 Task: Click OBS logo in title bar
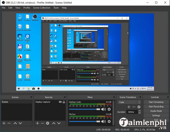[3, 3]
